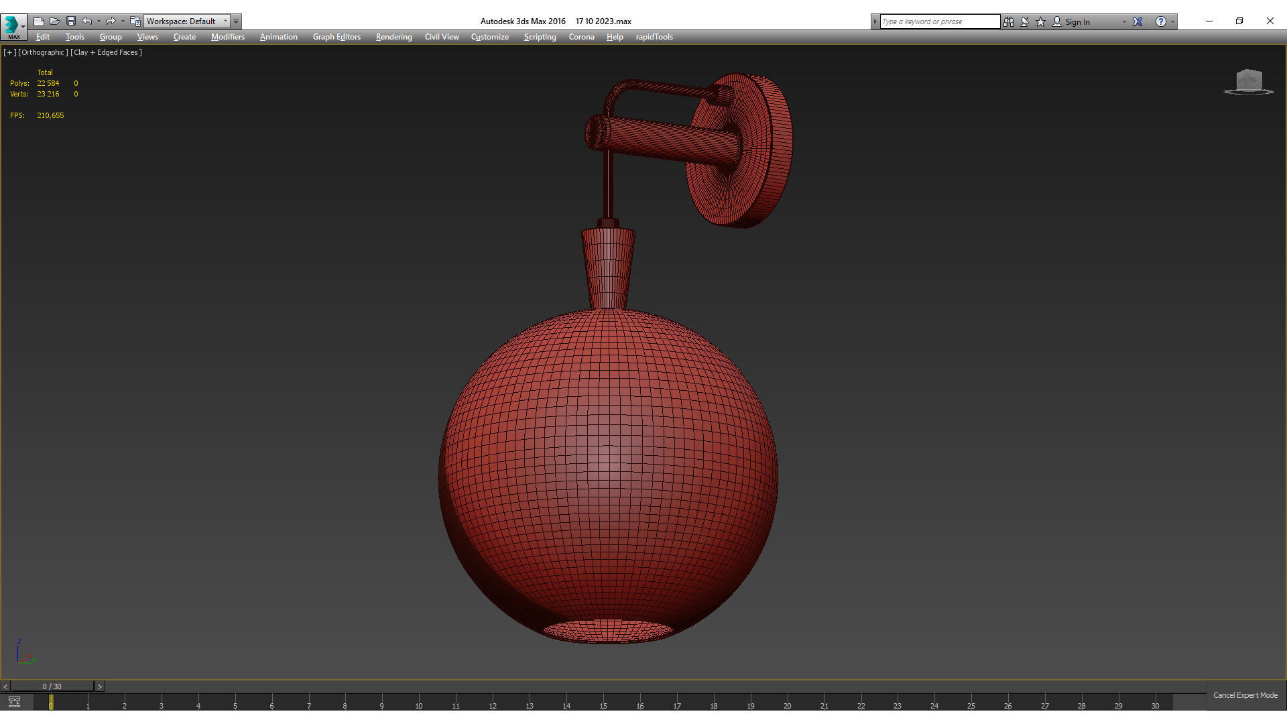
Task: Open the Corona menu
Action: (x=582, y=37)
